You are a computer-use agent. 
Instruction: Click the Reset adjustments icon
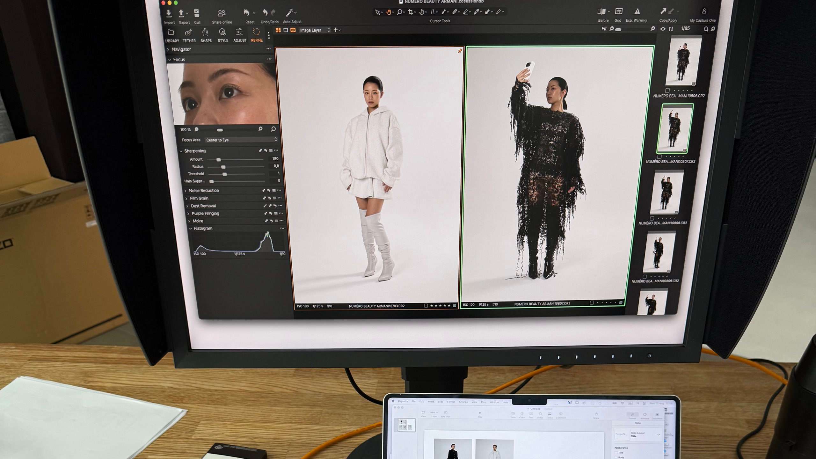[x=246, y=12]
